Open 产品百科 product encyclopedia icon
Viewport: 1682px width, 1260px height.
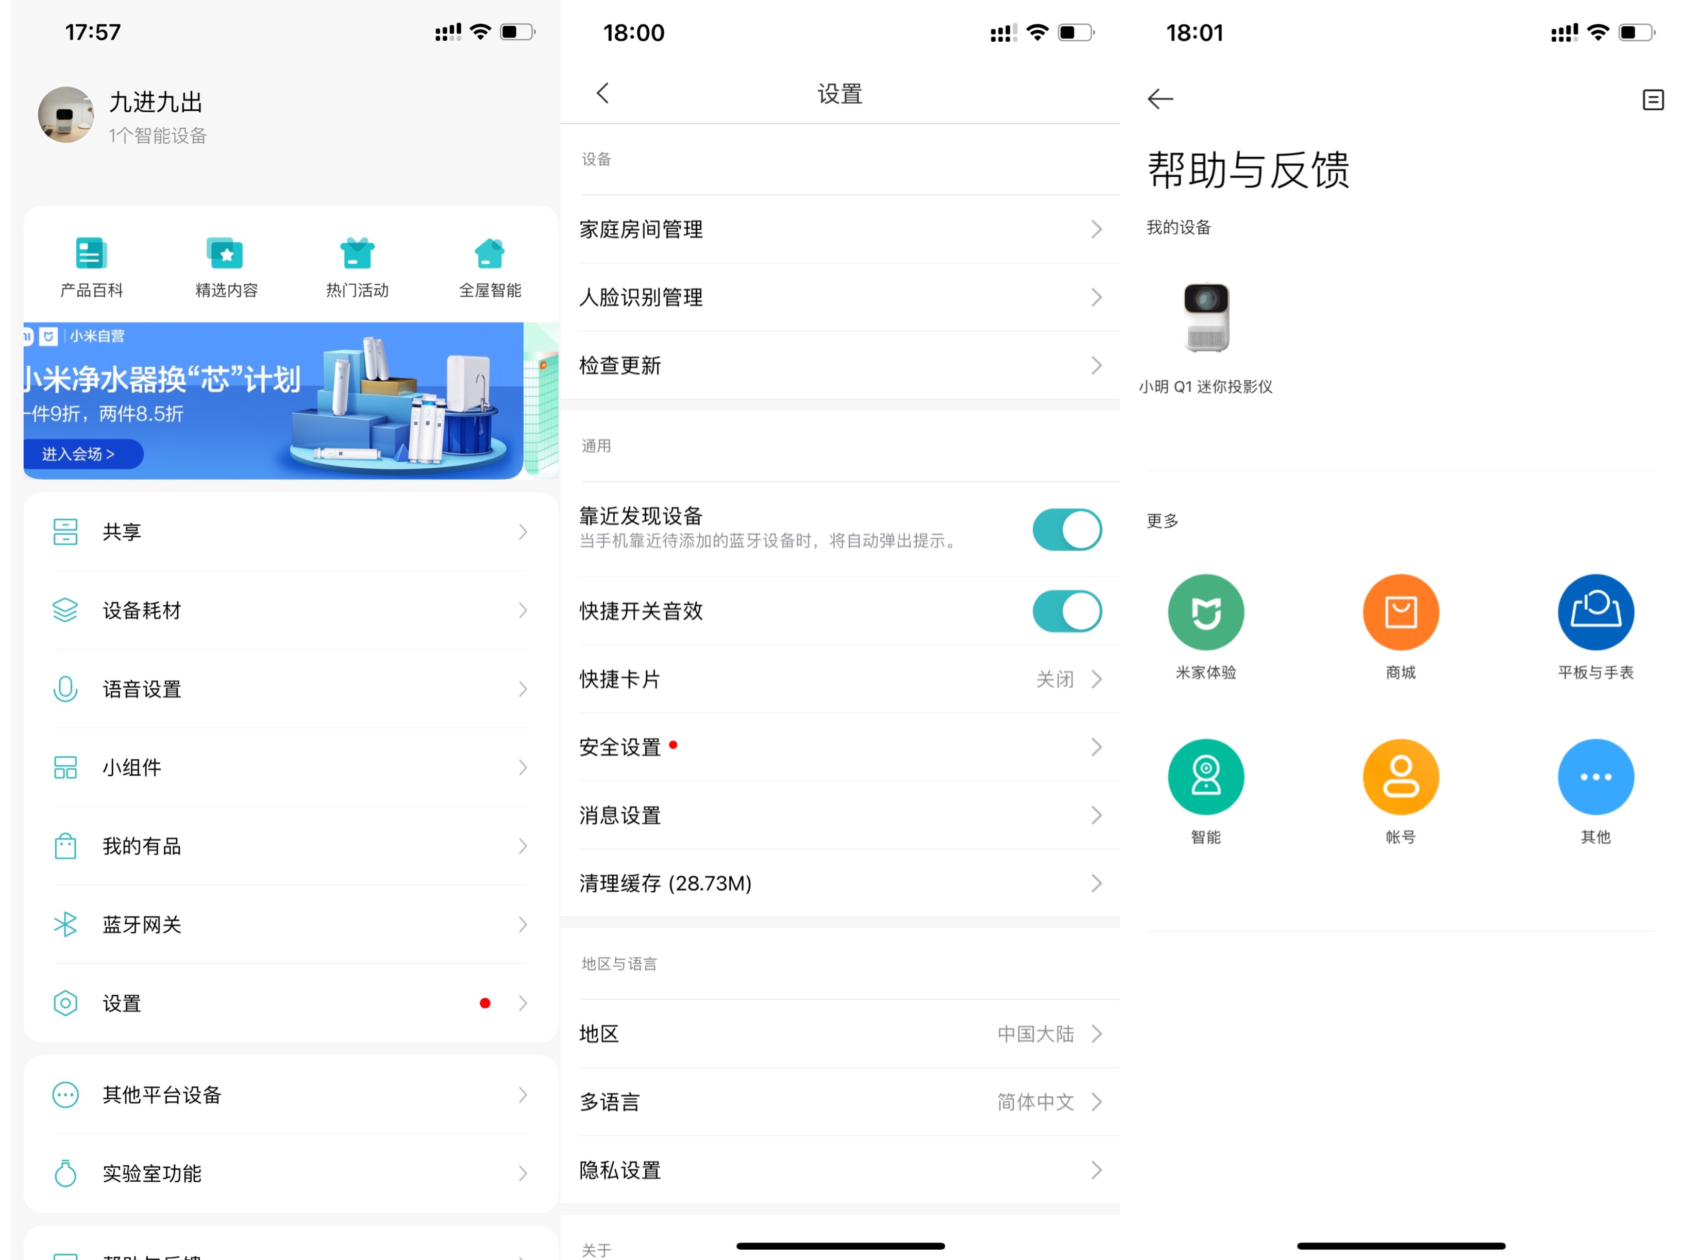pos(91,254)
